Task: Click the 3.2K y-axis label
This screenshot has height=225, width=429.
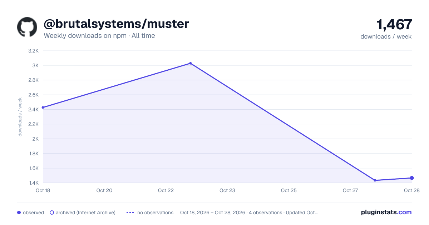Action: (33, 51)
